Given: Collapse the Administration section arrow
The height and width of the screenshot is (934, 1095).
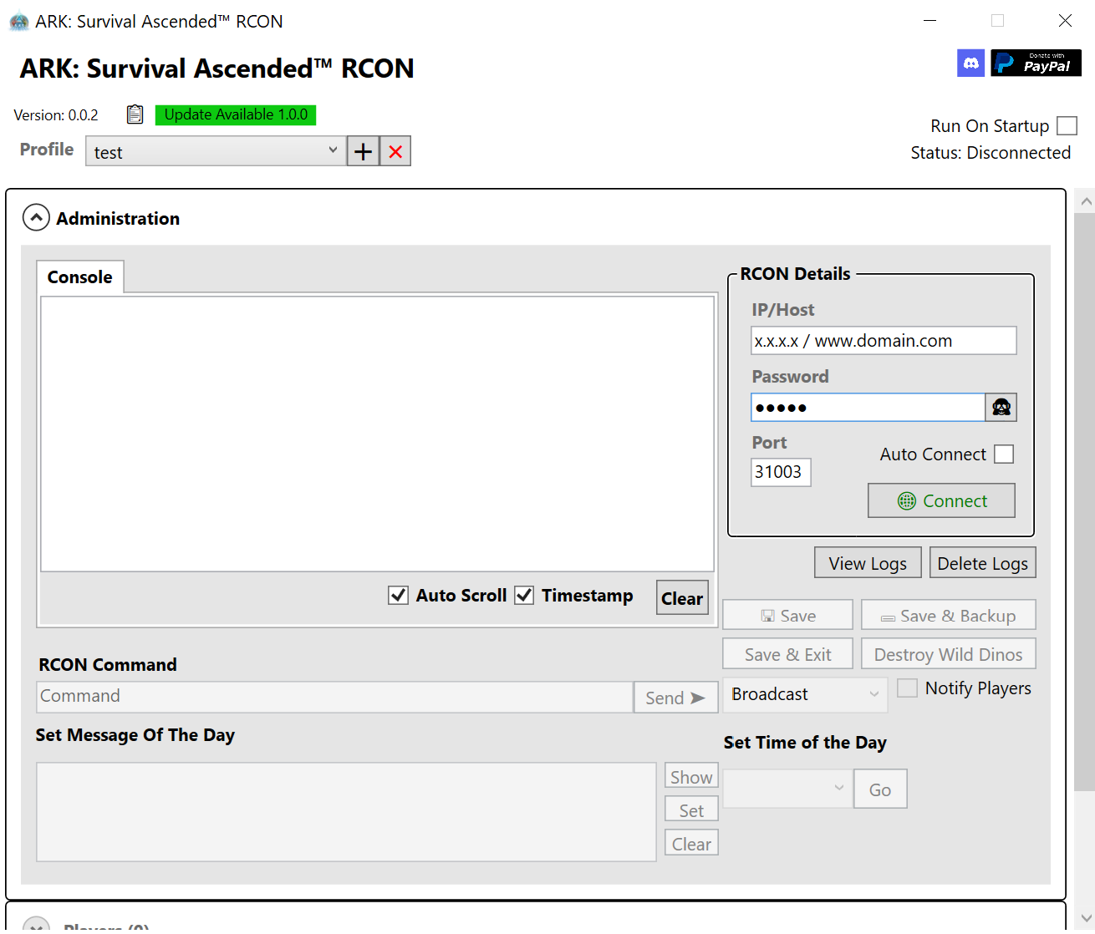Looking at the screenshot, I should tap(36, 218).
